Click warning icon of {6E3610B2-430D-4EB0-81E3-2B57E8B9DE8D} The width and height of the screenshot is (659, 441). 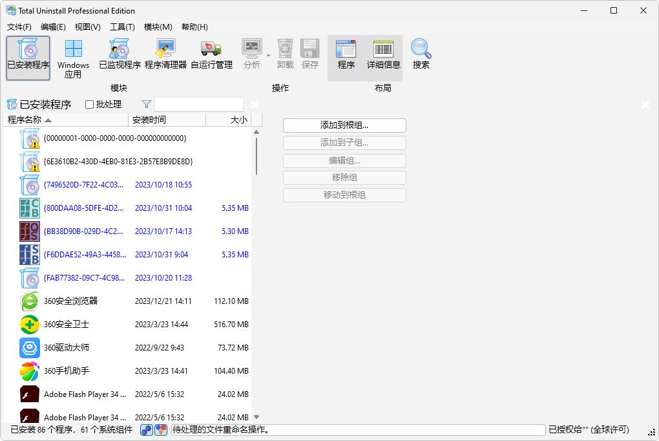[x=30, y=162]
